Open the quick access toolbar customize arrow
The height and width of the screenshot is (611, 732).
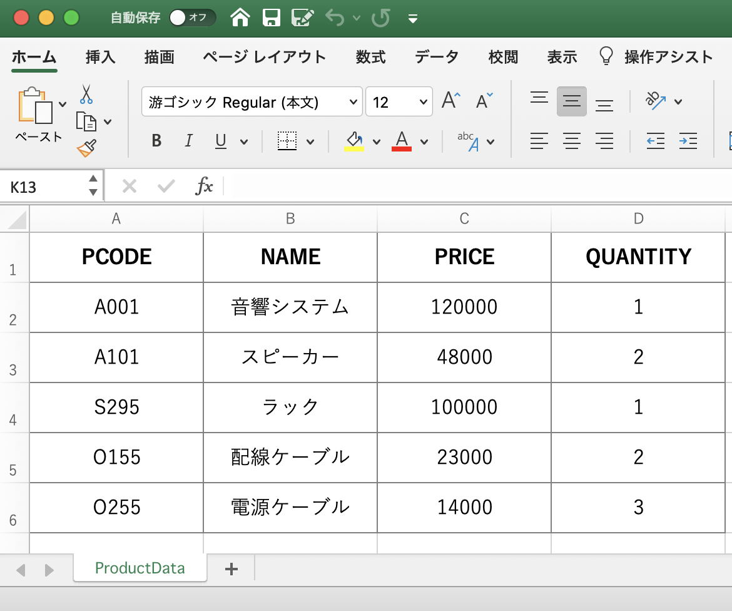413,19
